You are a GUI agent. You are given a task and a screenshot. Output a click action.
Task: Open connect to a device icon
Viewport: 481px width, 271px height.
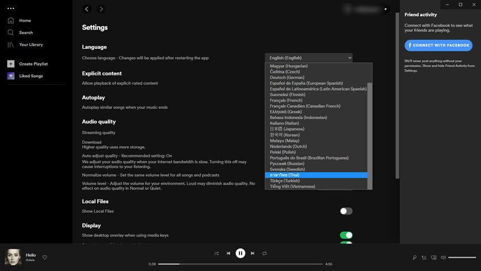click(x=434, y=258)
